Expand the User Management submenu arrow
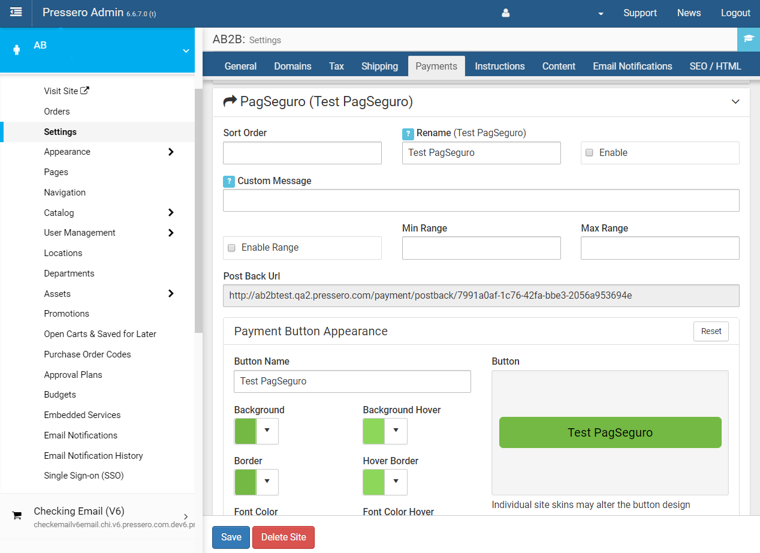 click(171, 233)
